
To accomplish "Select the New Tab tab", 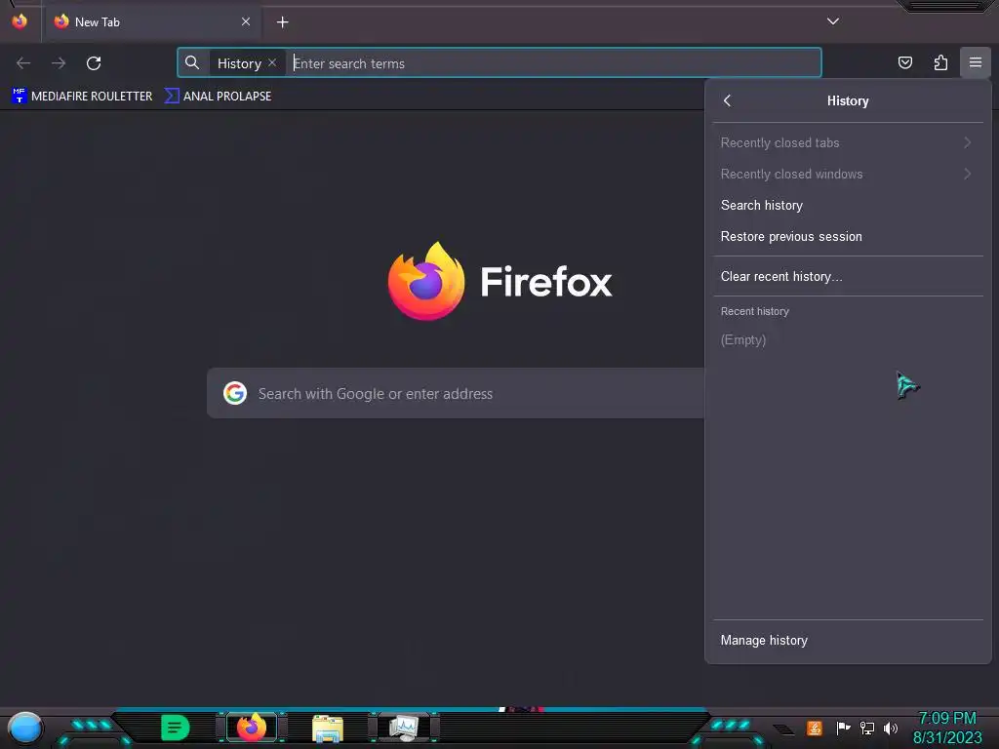I will pos(151,21).
